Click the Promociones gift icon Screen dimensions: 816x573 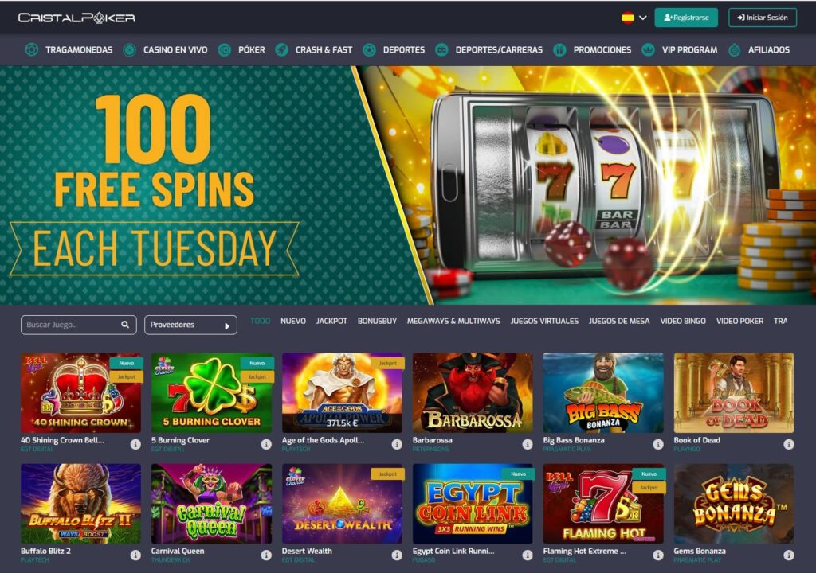tap(559, 50)
